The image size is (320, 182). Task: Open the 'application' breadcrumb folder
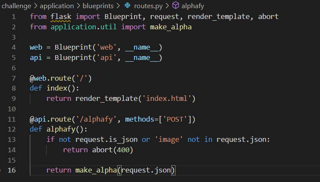point(57,6)
